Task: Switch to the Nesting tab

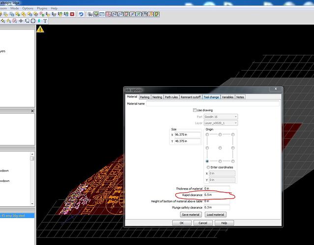Action: point(157,97)
